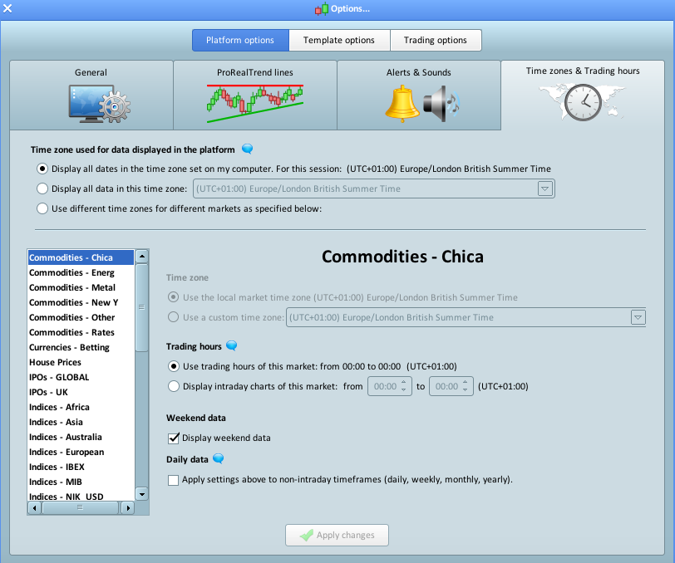Screen dimensions: 675x563
Task: Select 'Commodities - Chica' in market list
Action: (x=81, y=257)
